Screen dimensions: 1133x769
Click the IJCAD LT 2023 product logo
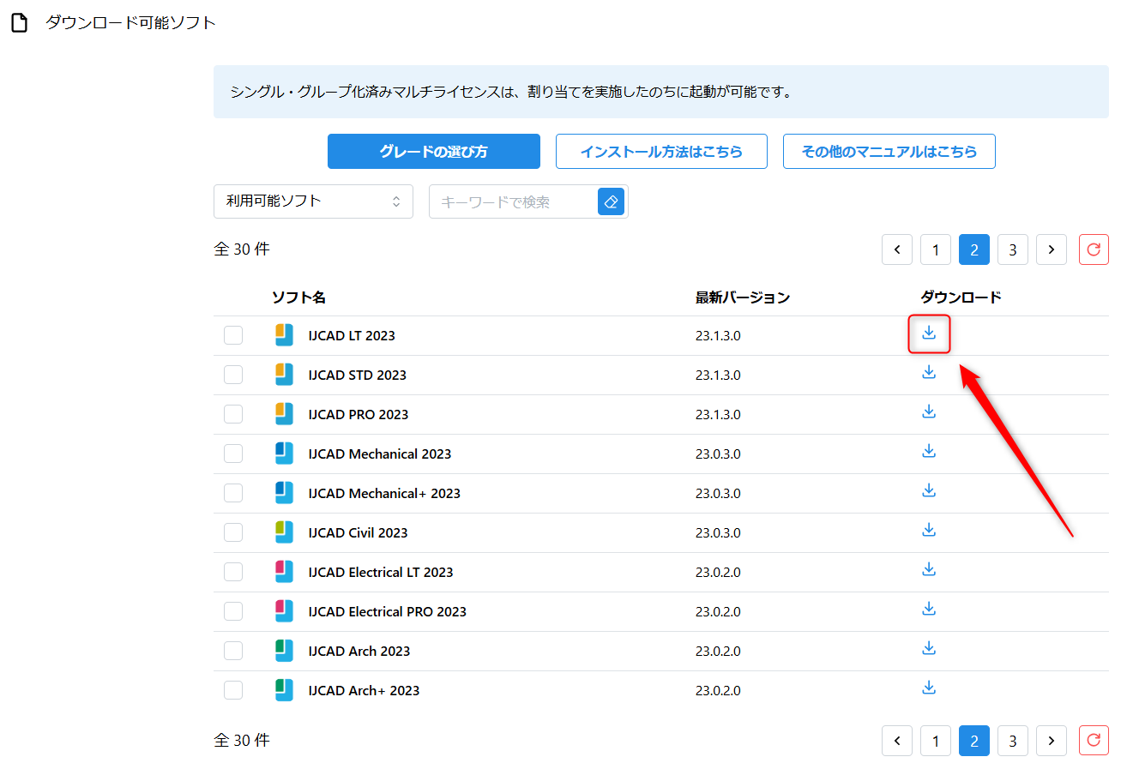click(284, 335)
